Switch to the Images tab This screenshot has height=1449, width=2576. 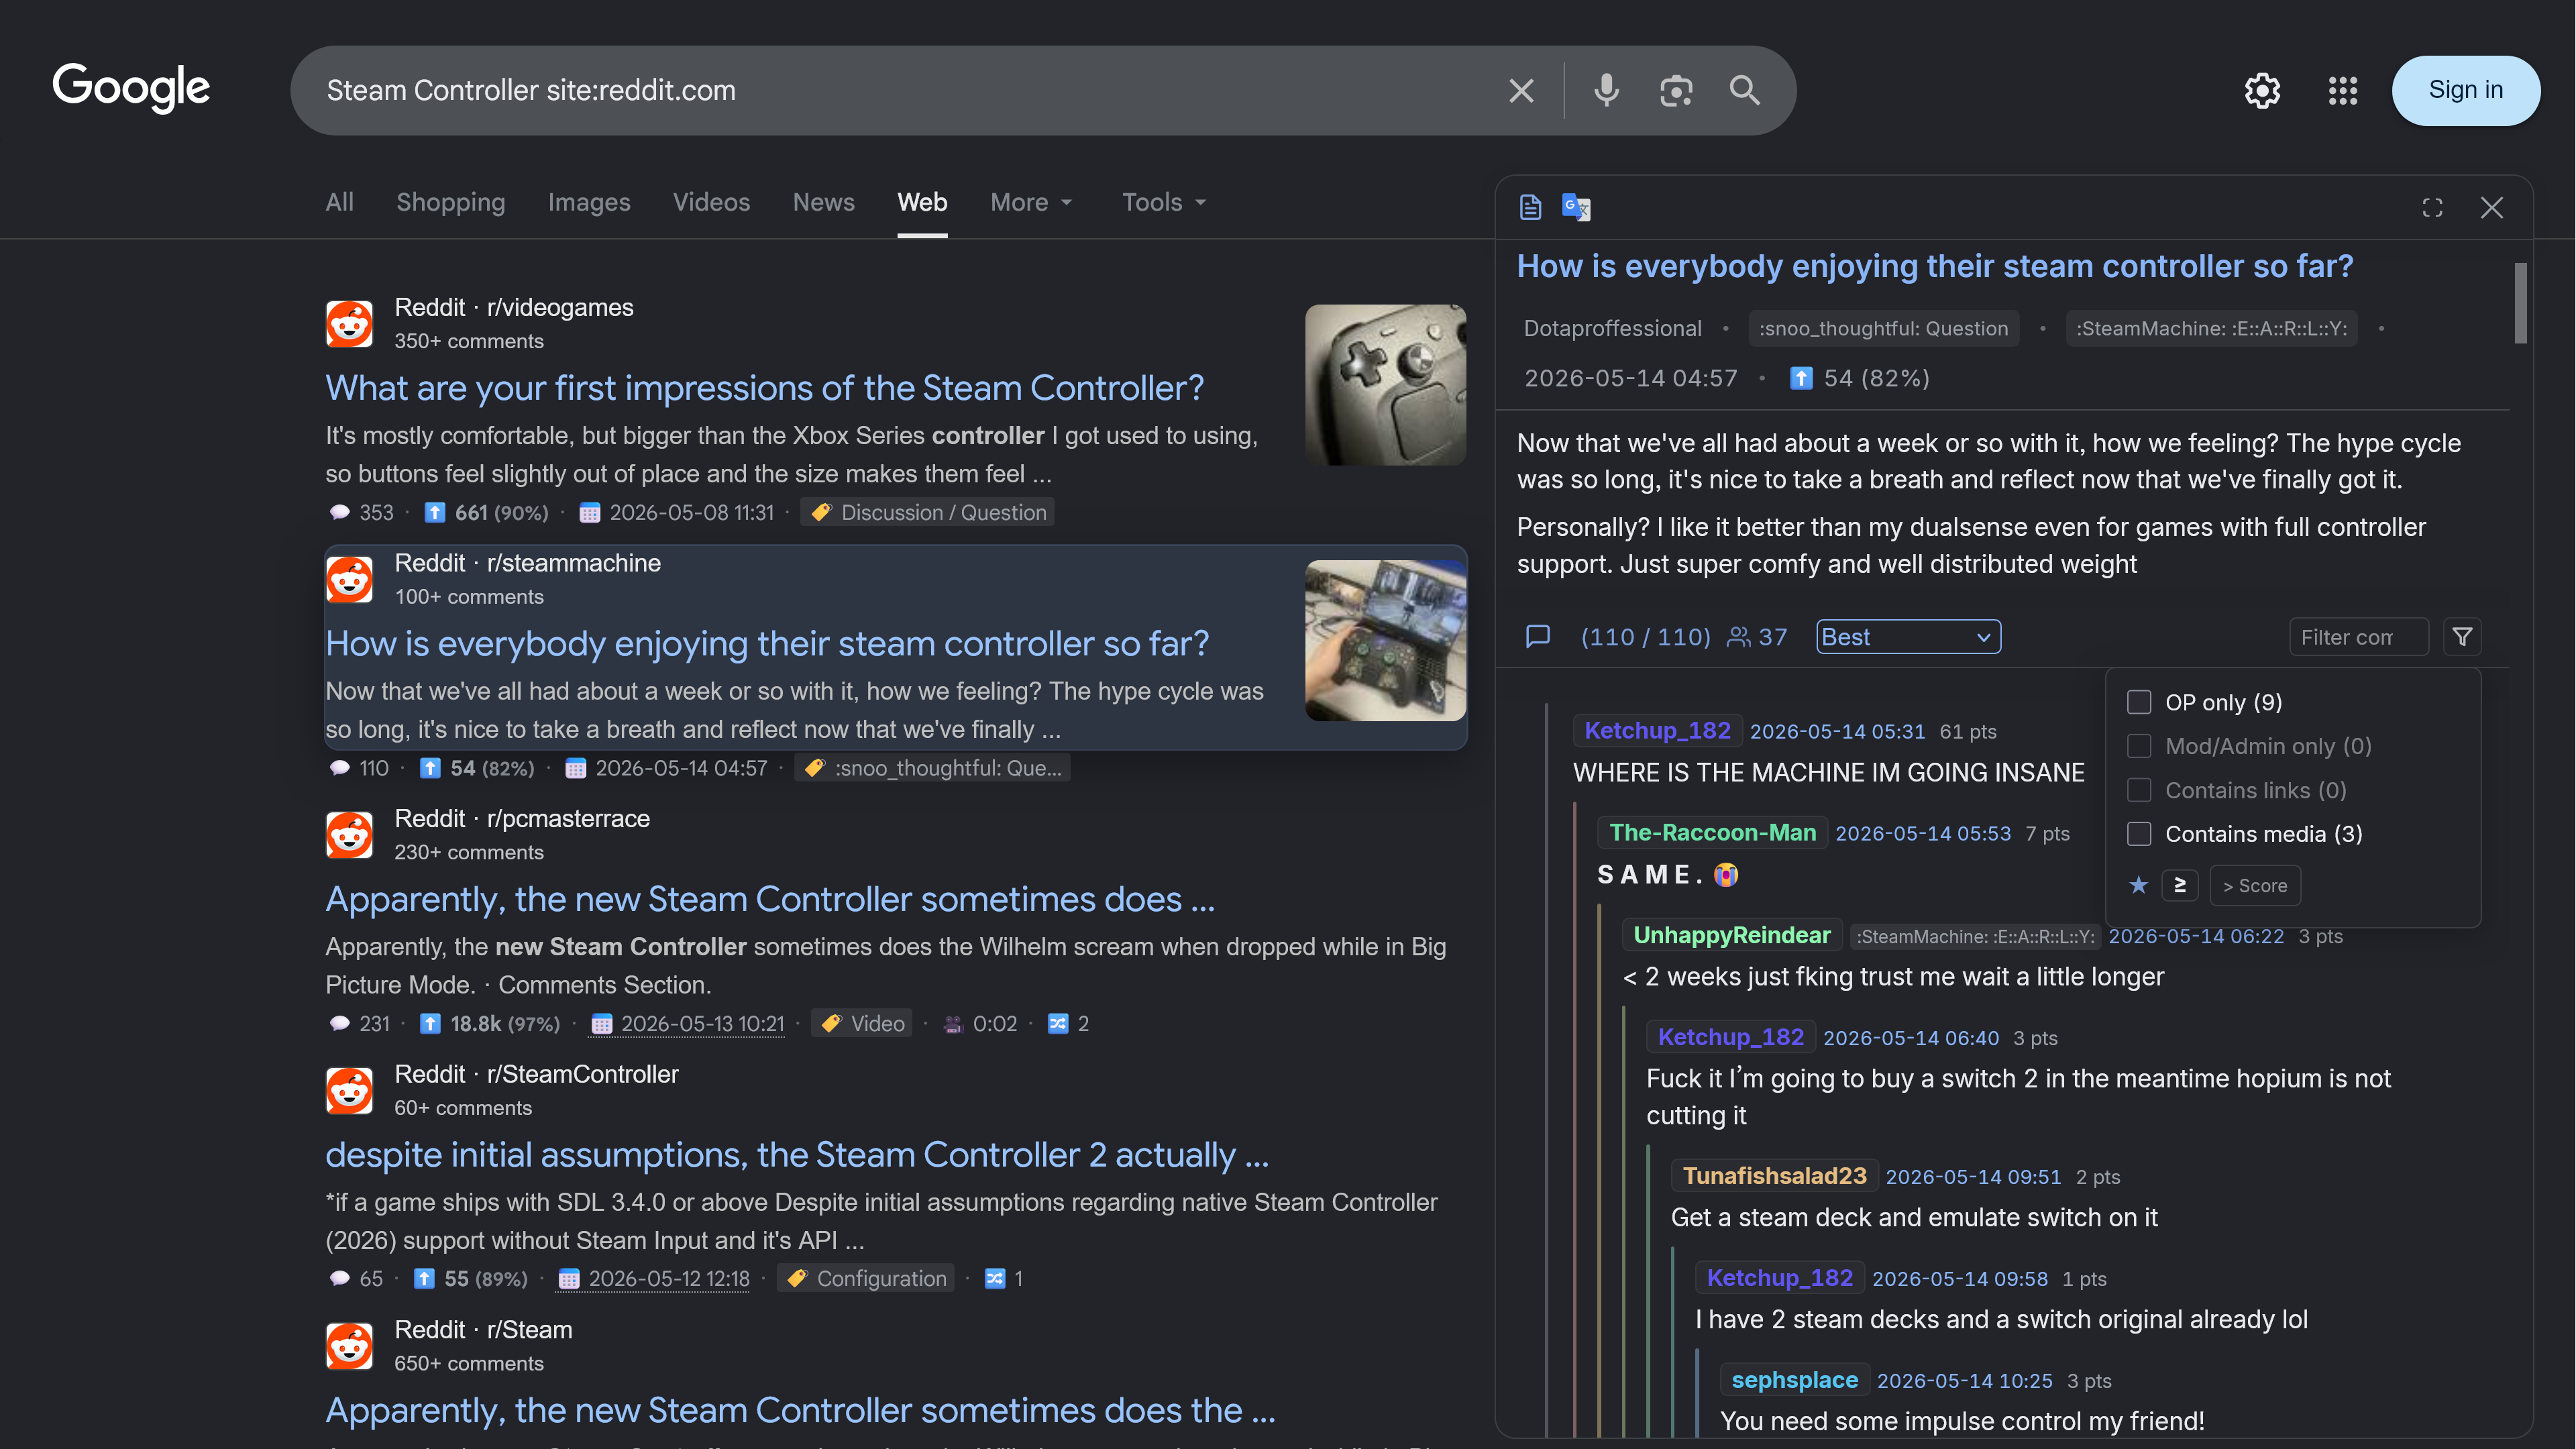coord(589,202)
